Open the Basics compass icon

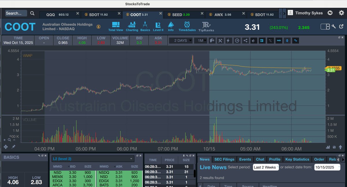pyautogui.click(x=145, y=26)
